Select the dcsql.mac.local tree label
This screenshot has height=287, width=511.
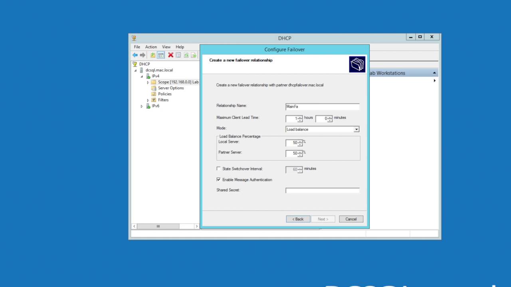(x=159, y=70)
